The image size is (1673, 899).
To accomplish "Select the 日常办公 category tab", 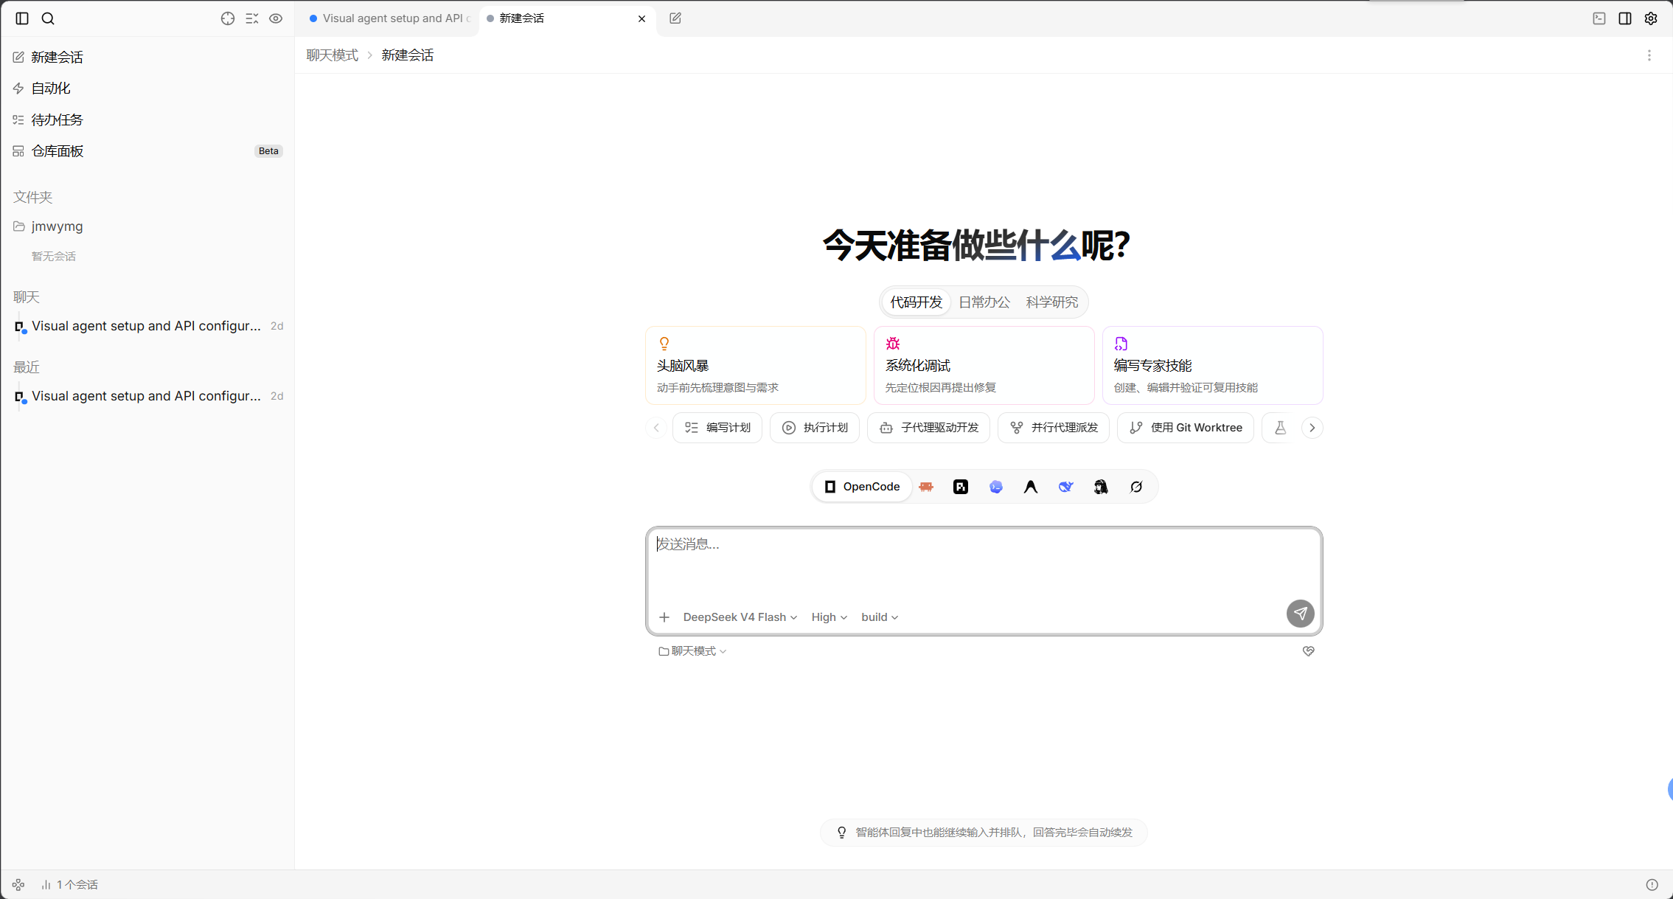I will tap(984, 302).
